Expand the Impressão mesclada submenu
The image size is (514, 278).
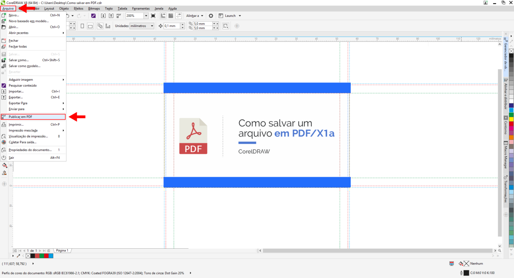[33, 130]
